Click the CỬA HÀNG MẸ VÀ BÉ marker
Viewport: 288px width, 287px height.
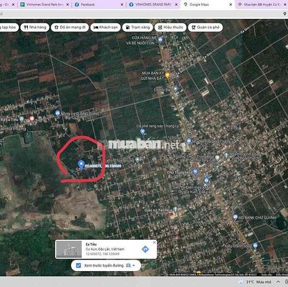coord(160,40)
